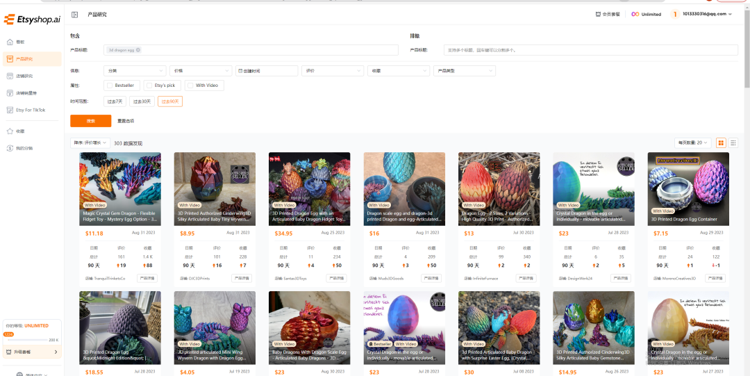Open Etsy For TikTok menu item
Image resolution: width=750 pixels, height=376 pixels.
pyautogui.click(x=31, y=110)
